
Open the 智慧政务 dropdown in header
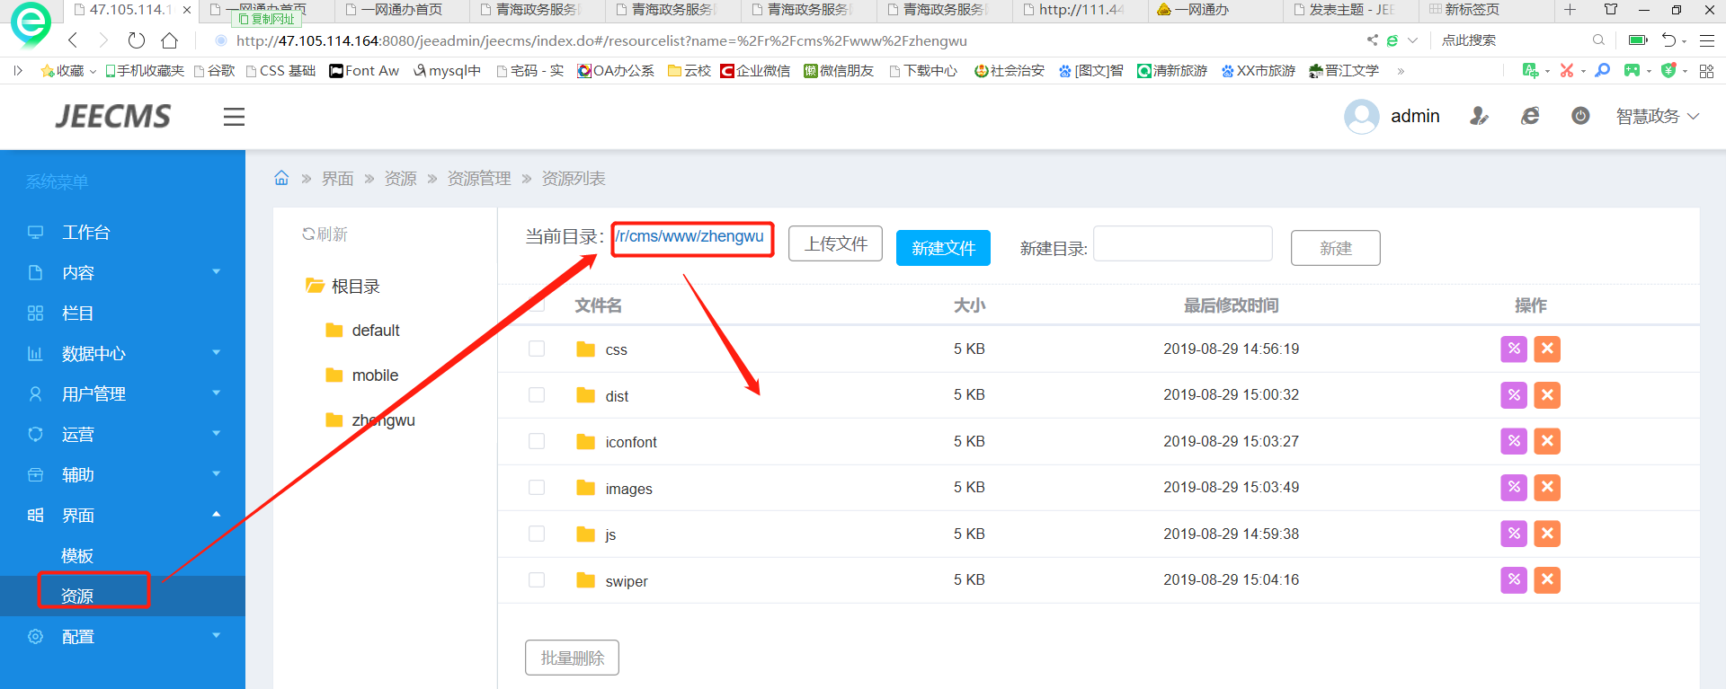click(x=1657, y=116)
